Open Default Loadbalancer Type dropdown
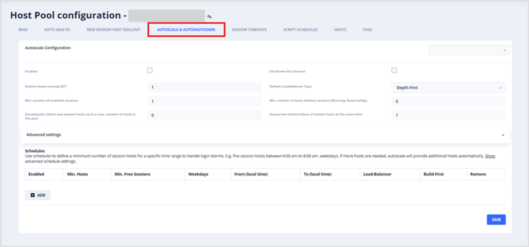The image size is (529, 247). [448, 88]
